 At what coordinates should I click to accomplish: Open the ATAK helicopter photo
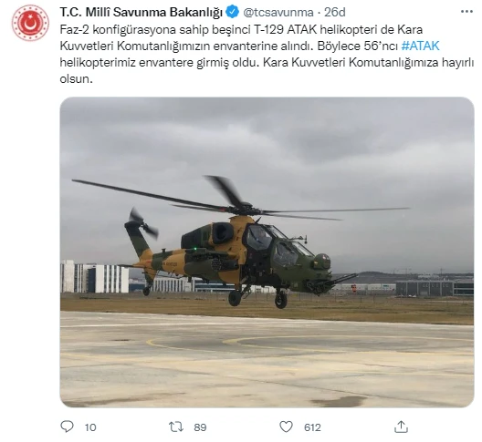pos(267,252)
